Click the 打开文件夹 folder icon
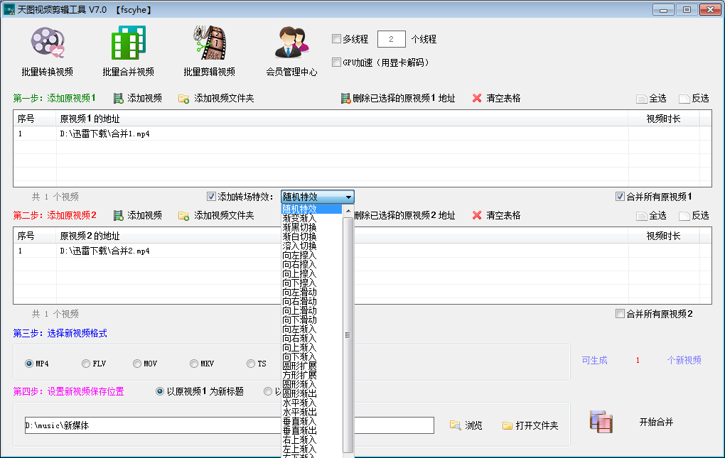Viewport: 725px width, 458px height. tap(507, 425)
